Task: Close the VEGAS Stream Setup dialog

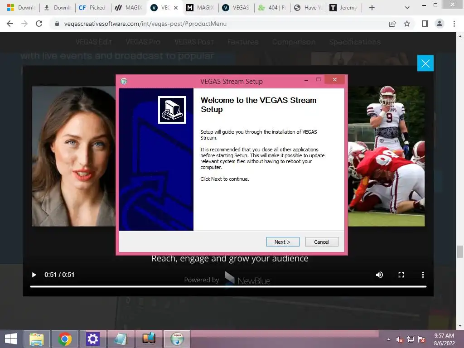Action: [335, 79]
